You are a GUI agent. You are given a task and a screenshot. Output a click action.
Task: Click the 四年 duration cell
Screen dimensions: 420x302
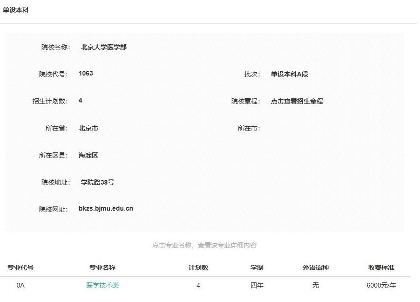coord(257,285)
